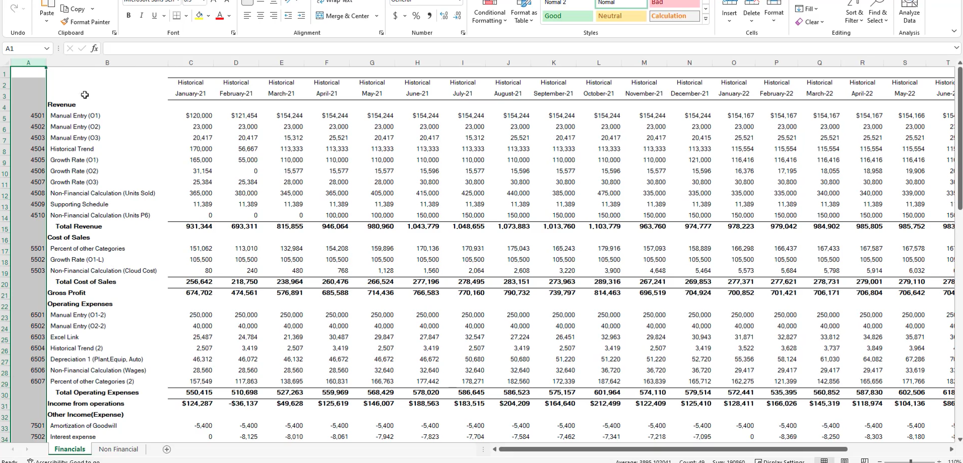Screen dimensions: 963x463
Task: Apply red font color
Action: coord(220,16)
